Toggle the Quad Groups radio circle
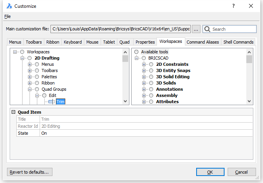 [37, 89]
